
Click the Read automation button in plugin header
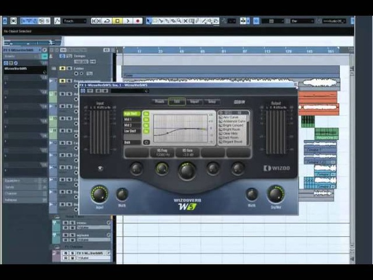tap(98, 91)
